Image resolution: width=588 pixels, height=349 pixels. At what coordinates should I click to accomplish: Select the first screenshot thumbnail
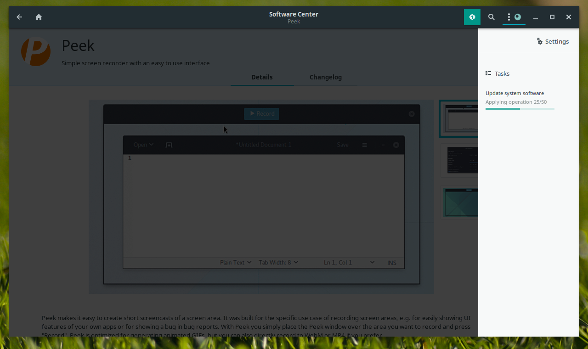tap(458, 118)
